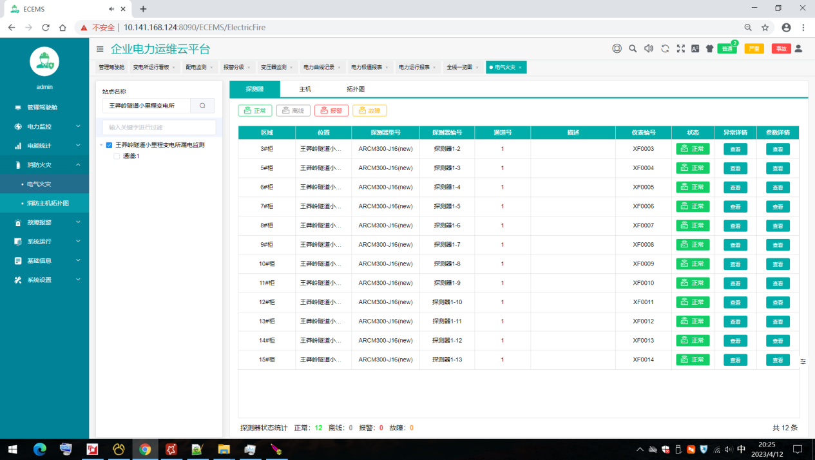Screen dimensions: 815x460
Task: Toggle fullscreen using the expand icon
Action: (680, 48)
